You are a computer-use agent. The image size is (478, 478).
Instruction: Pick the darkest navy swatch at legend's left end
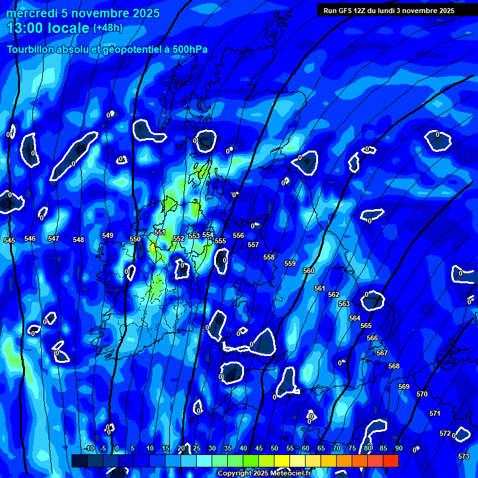(x=79, y=461)
